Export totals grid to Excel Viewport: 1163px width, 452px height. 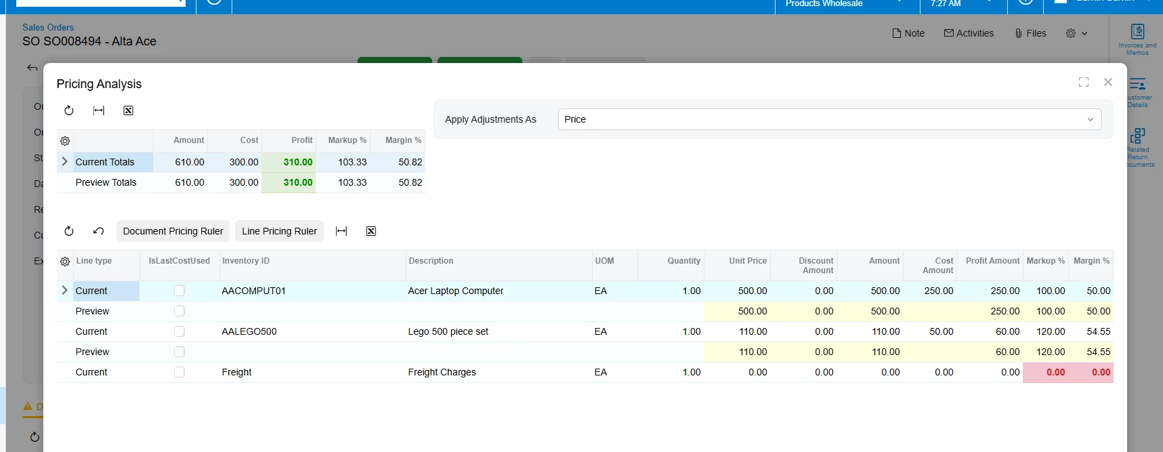click(128, 110)
